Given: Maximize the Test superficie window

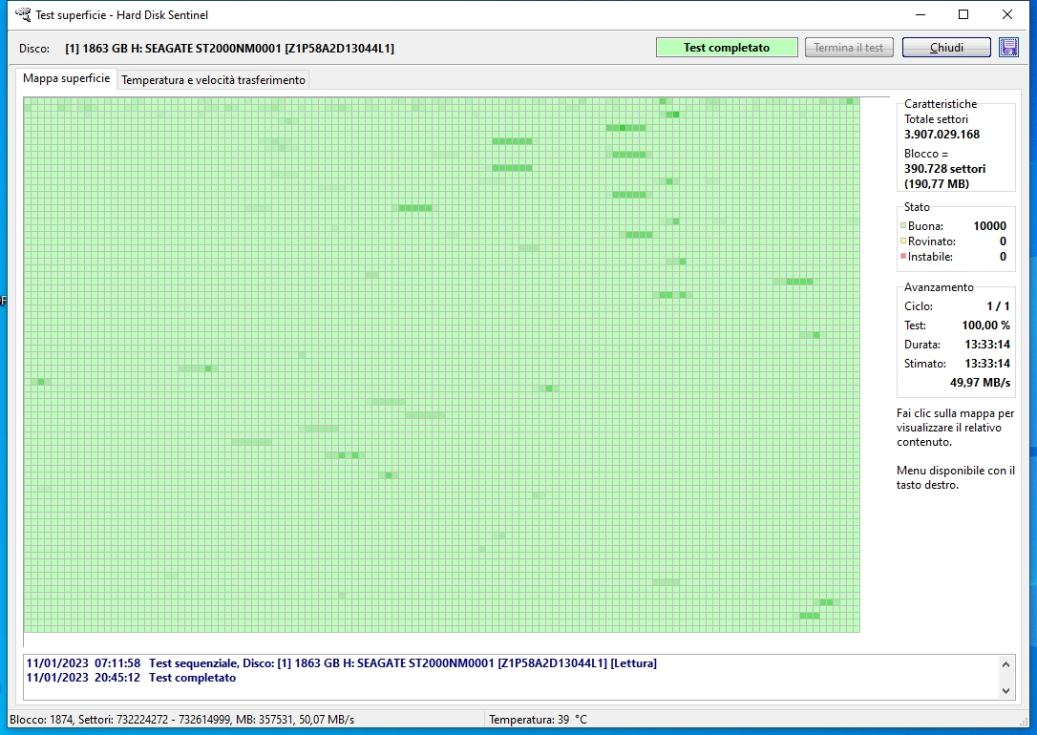Looking at the screenshot, I should [x=963, y=14].
